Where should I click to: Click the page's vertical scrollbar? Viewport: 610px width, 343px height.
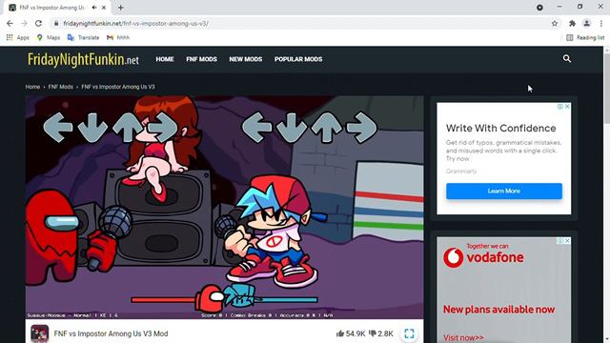click(606, 90)
